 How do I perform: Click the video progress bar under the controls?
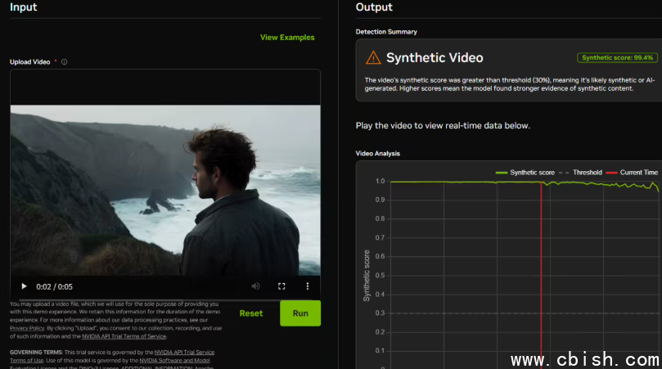pyautogui.click(x=165, y=299)
